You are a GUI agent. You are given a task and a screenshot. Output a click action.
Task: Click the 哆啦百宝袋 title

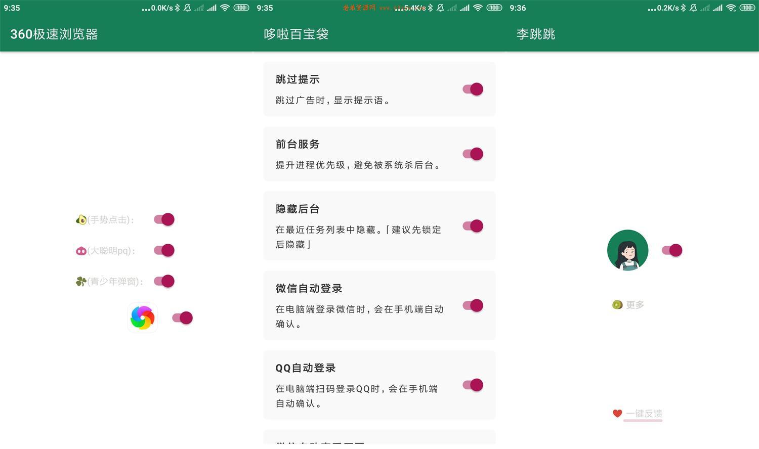tap(296, 34)
